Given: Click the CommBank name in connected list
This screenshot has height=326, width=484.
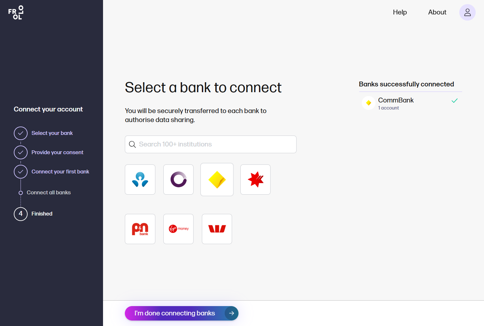Looking at the screenshot, I should point(396,100).
